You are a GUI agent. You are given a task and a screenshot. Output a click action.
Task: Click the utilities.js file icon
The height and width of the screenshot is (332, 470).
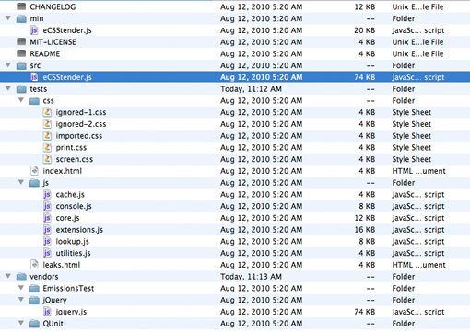click(x=47, y=253)
